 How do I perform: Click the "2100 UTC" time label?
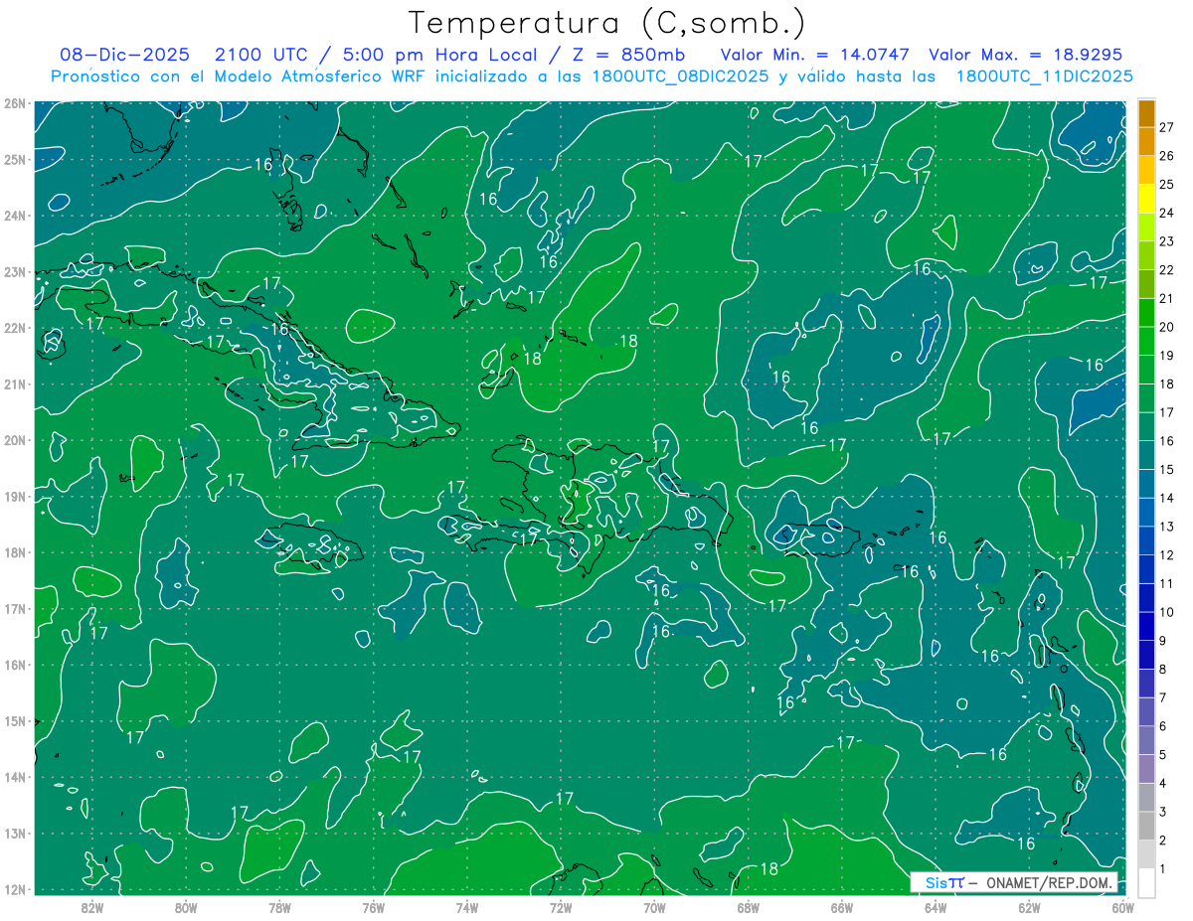click(261, 55)
